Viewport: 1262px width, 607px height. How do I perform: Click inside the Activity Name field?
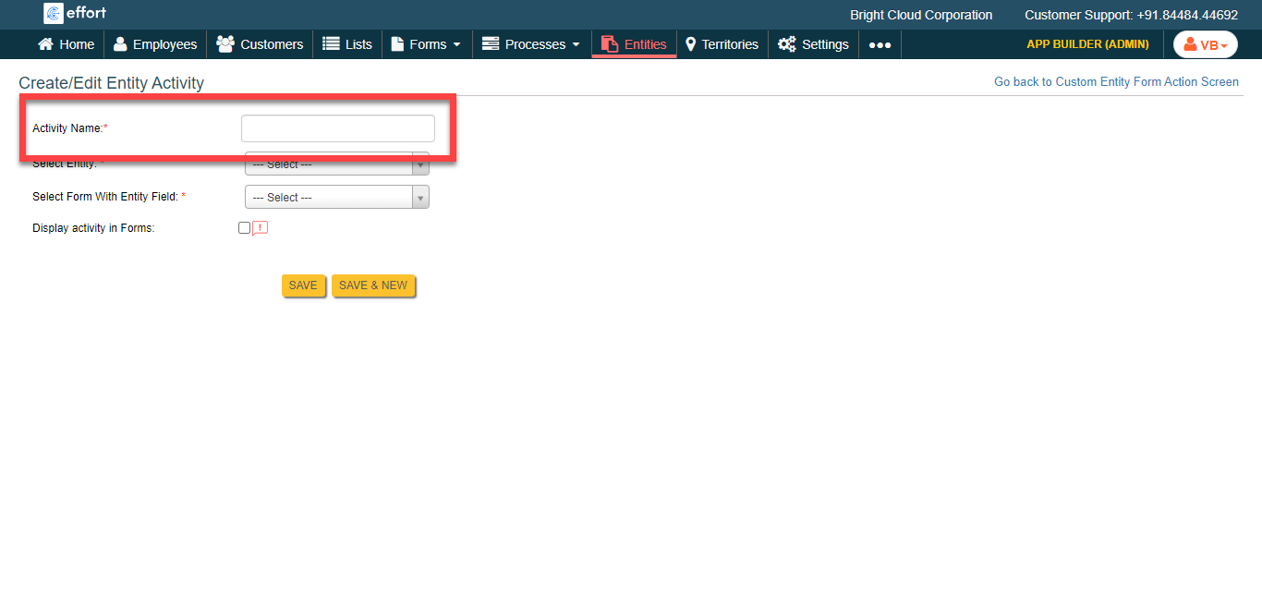pyautogui.click(x=337, y=127)
